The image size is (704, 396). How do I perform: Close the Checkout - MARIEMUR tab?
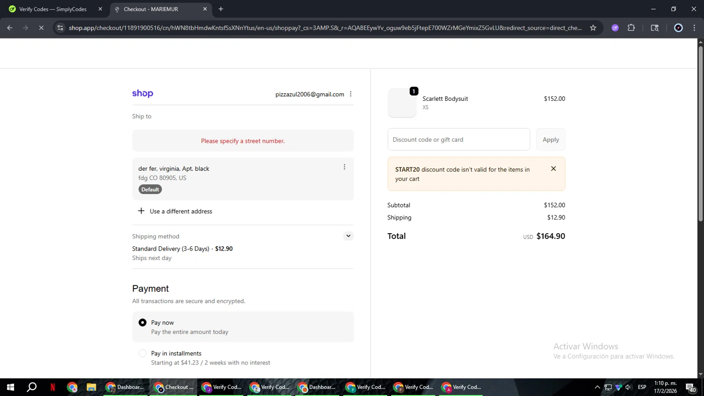pyautogui.click(x=205, y=9)
